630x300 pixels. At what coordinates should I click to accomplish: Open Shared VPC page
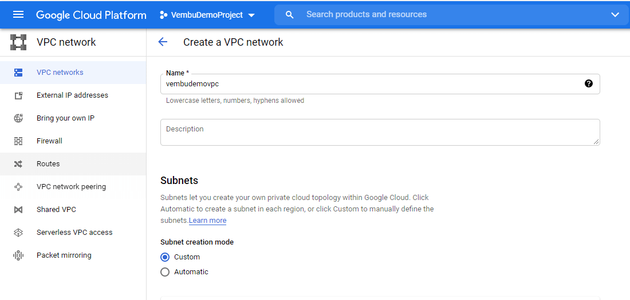pyautogui.click(x=73, y=210)
